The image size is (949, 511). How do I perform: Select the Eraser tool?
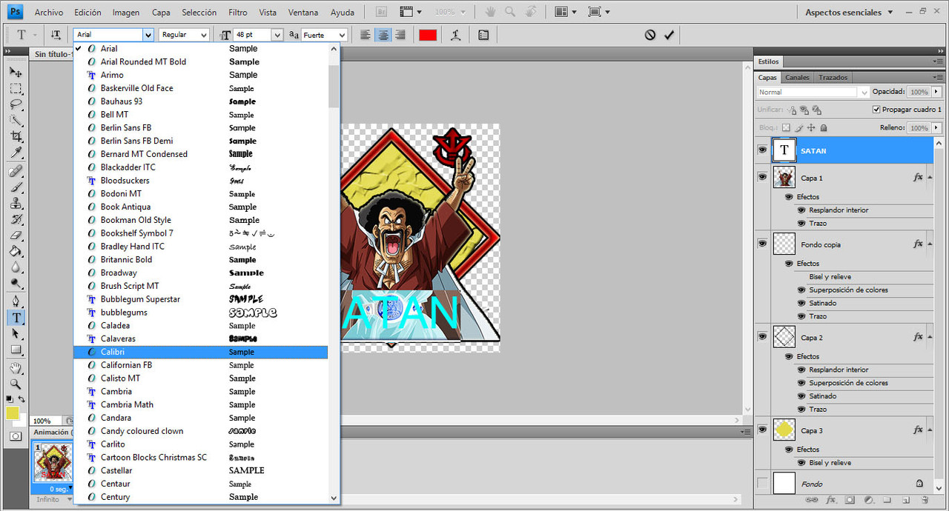pyautogui.click(x=16, y=236)
